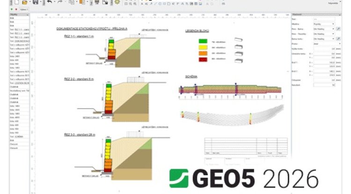The image size is (351, 194).
Task: Copy using the toolbar copy icon
Action: click(72, 2)
